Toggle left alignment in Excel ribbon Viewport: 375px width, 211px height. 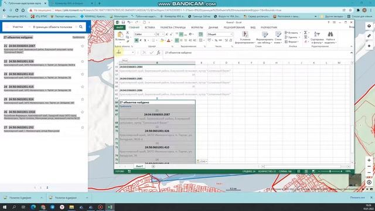[x=177, y=40]
